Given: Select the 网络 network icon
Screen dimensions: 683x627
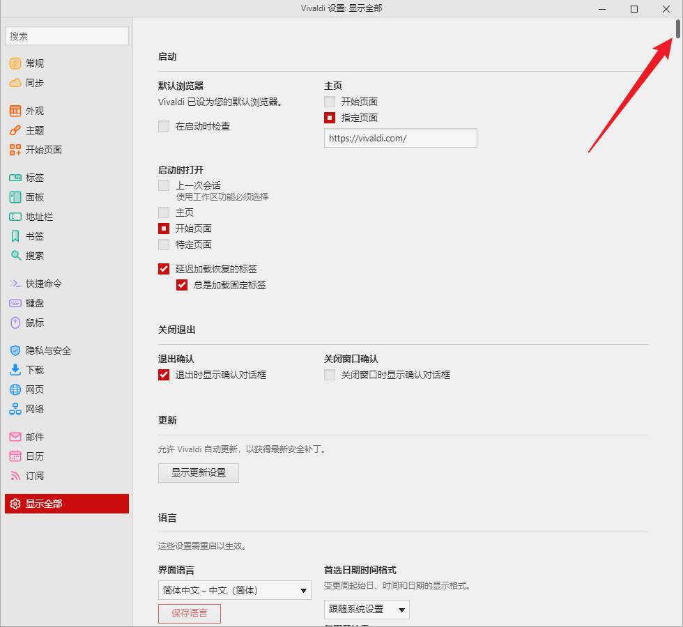Looking at the screenshot, I should pos(15,409).
